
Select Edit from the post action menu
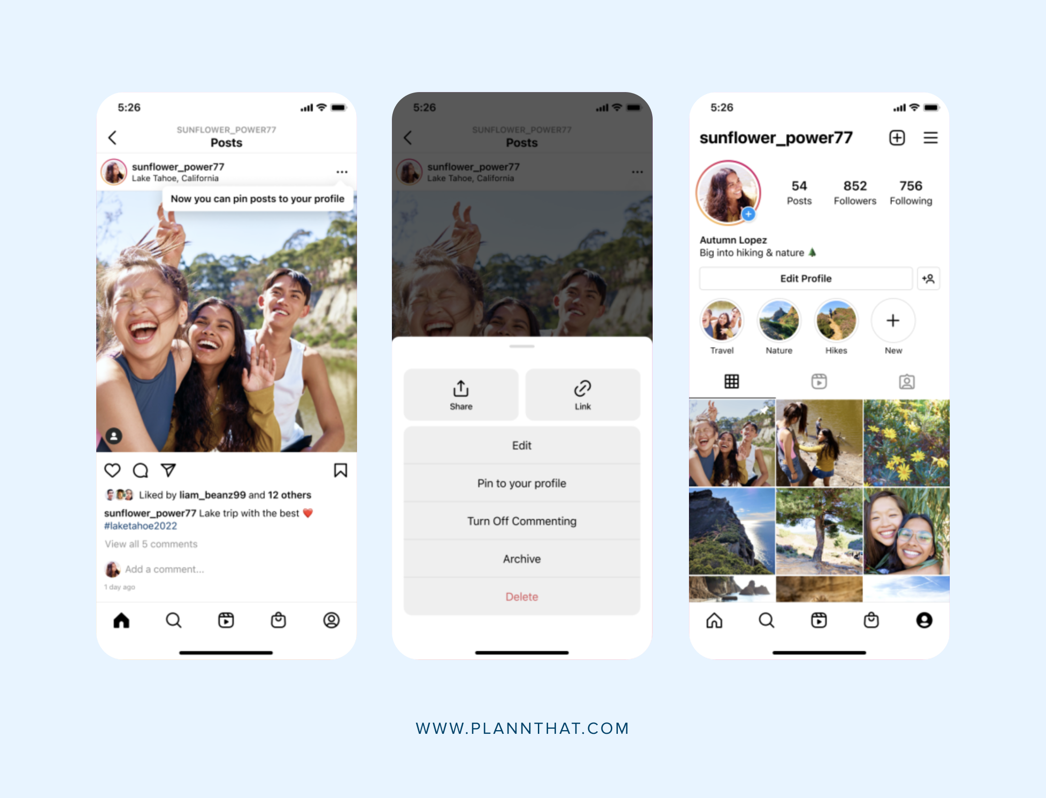click(x=521, y=445)
